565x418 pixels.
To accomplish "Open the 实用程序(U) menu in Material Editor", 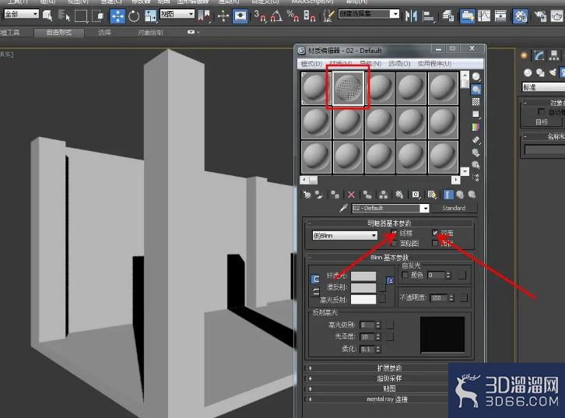I will click(434, 64).
